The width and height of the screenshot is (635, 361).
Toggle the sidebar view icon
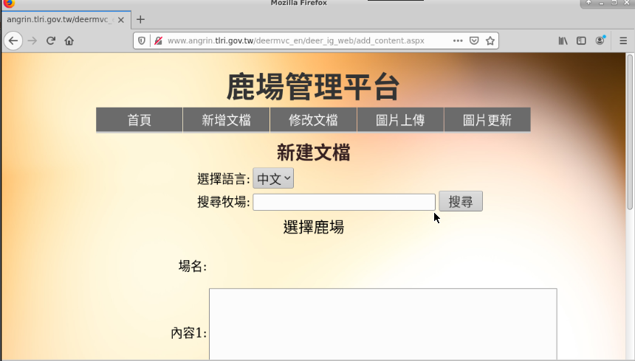pos(581,41)
